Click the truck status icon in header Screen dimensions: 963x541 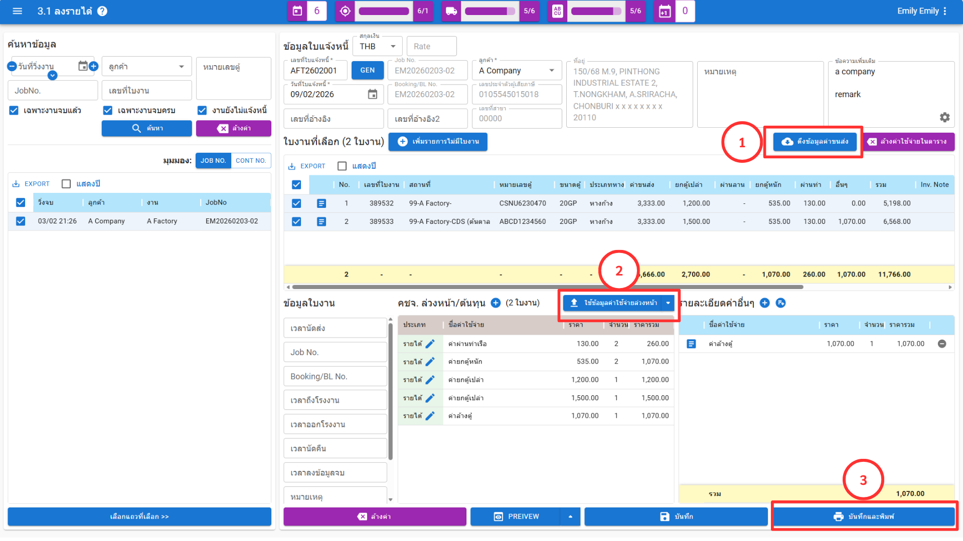(451, 11)
